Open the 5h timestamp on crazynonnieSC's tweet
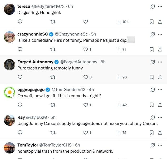 point(94,34)
